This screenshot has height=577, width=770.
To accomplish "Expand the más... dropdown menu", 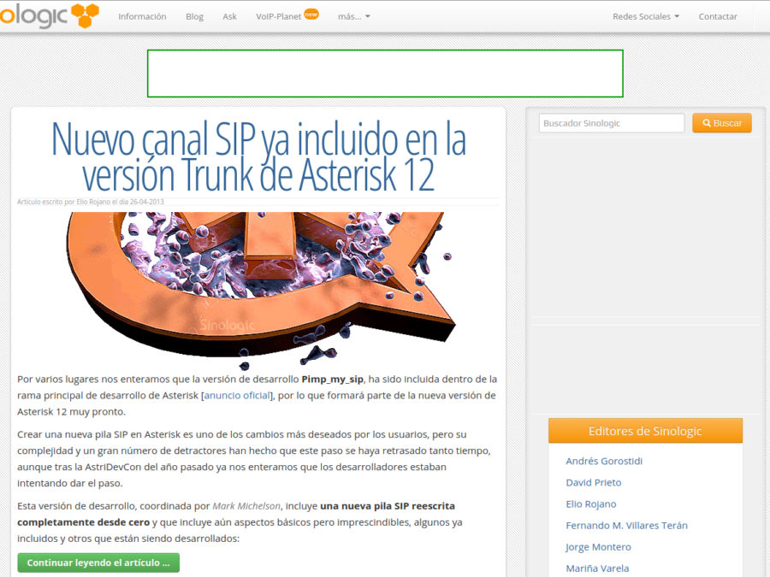I will [353, 16].
